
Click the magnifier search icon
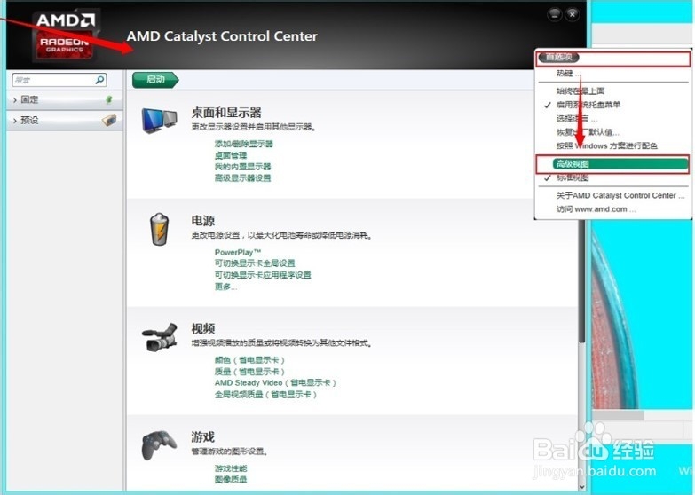pyautogui.click(x=99, y=80)
